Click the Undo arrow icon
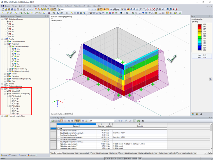Image resolution: width=213 pixels, height=160 pixels. [x=28, y=9]
